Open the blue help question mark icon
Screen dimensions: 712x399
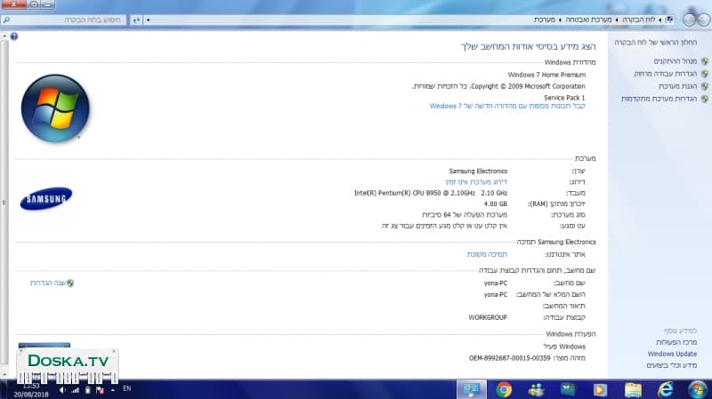(x=14, y=36)
